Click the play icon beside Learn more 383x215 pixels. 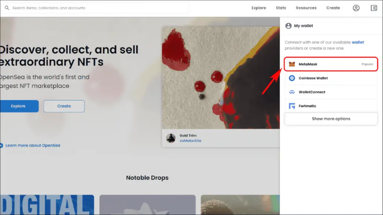coord(1,145)
